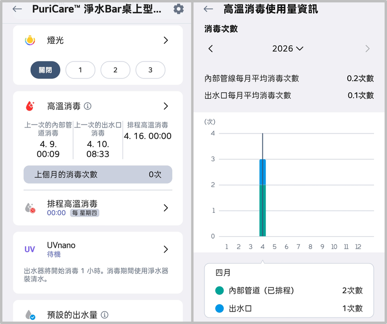Tap blue 出水口 legend dot

pyautogui.click(x=219, y=309)
